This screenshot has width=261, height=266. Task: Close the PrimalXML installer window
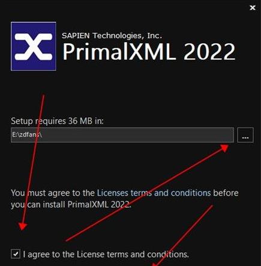253,8
